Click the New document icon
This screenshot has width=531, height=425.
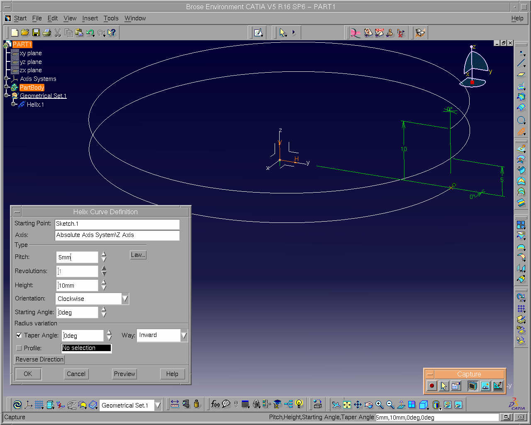point(15,32)
